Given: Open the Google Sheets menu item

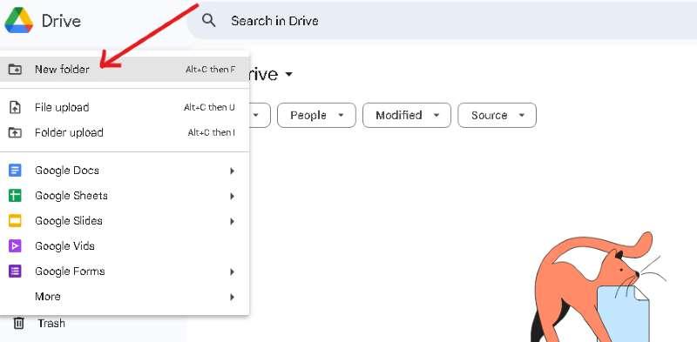Looking at the screenshot, I should point(125,196).
